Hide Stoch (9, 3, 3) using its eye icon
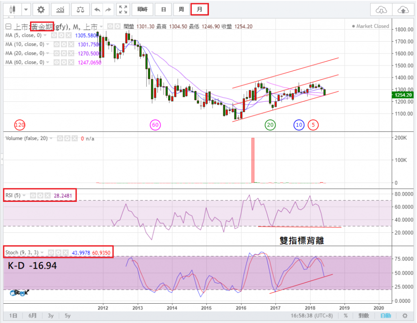 point(51,253)
